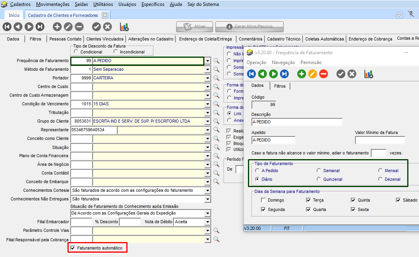
Task: Toggle the Faturamento automático checkbox
Action: (x=72, y=248)
